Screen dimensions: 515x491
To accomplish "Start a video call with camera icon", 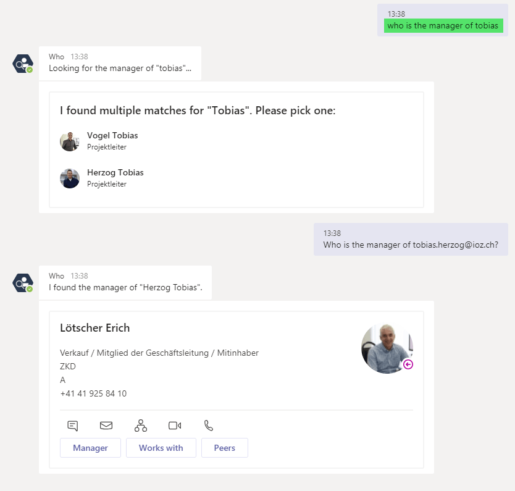I will click(175, 426).
